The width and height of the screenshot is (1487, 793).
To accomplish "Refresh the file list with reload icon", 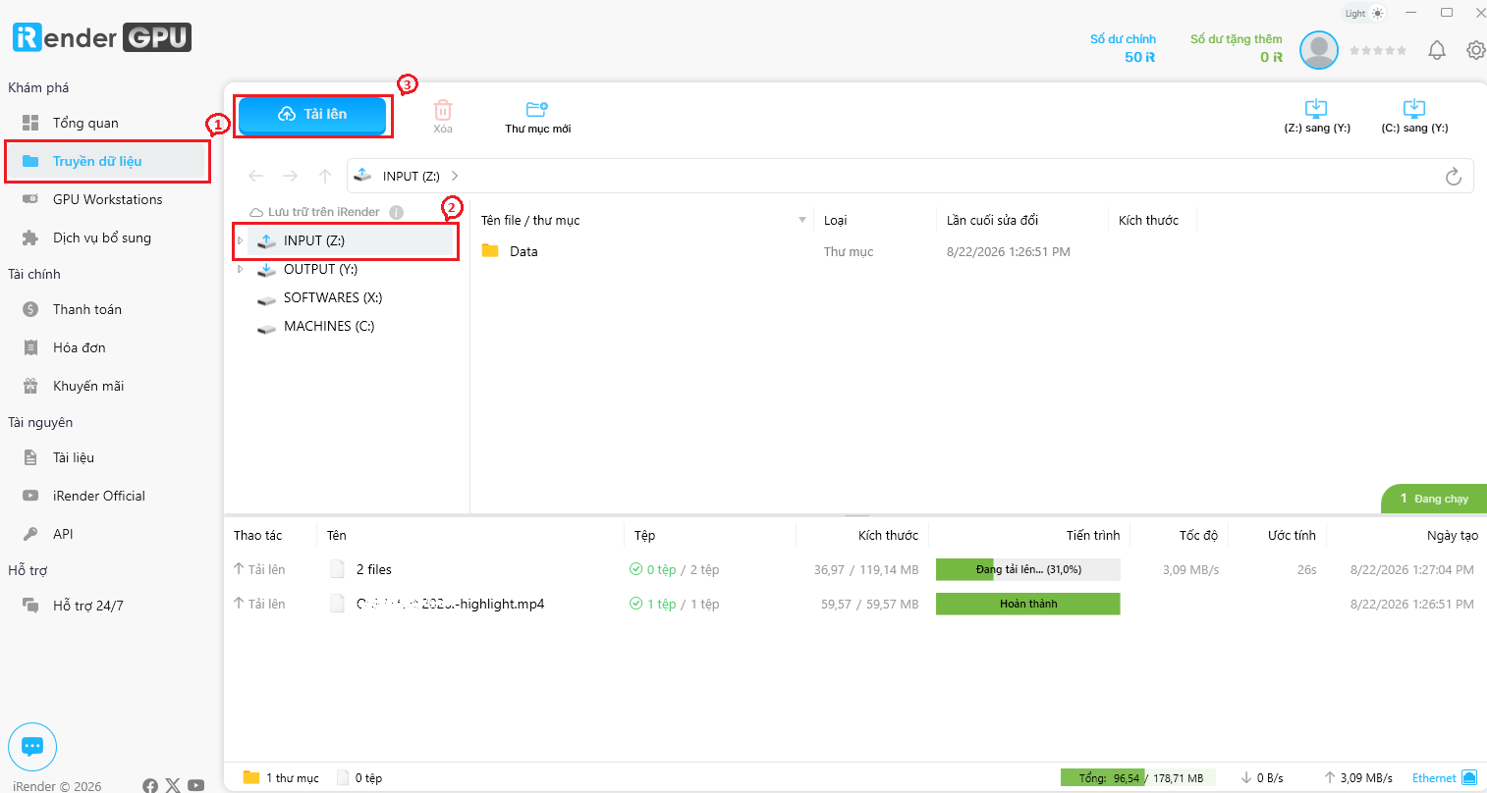I will [1454, 177].
